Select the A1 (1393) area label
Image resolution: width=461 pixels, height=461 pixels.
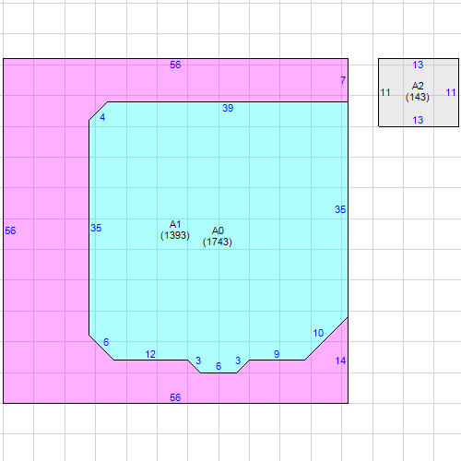tap(175, 230)
